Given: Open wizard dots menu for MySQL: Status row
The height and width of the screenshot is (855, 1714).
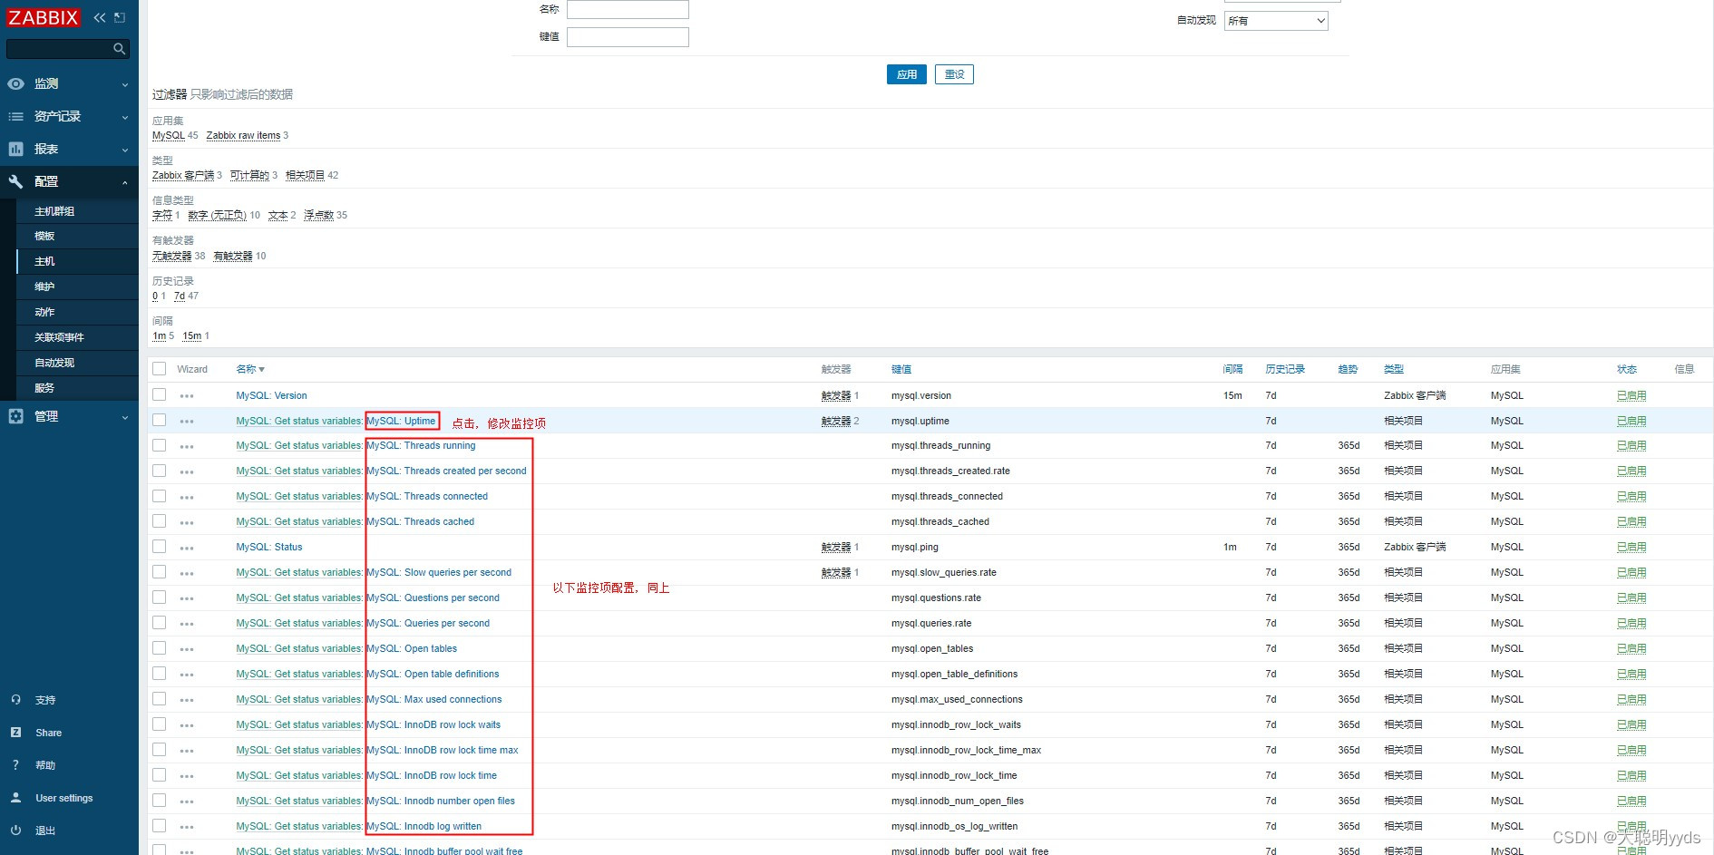Looking at the screenshot, I should (x=187, y=548).
